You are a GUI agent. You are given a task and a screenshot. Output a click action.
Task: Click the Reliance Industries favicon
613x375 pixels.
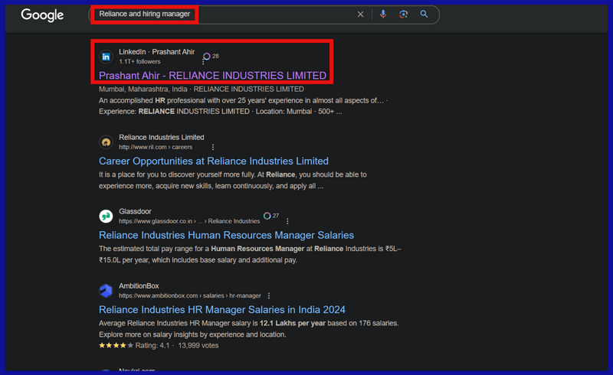coord(106,142)
